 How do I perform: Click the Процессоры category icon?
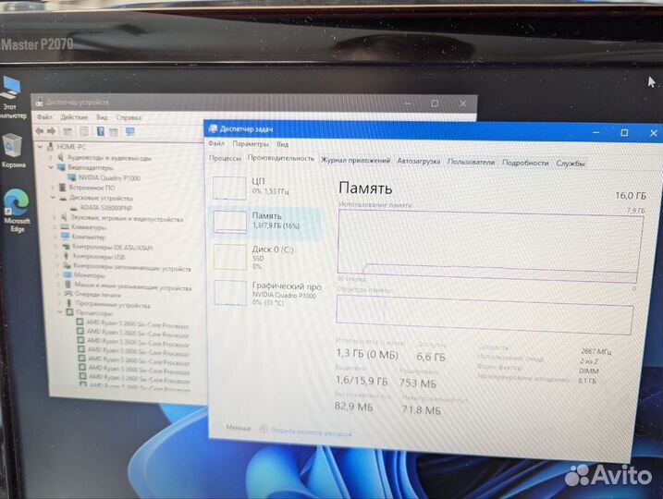coord(69,312)
